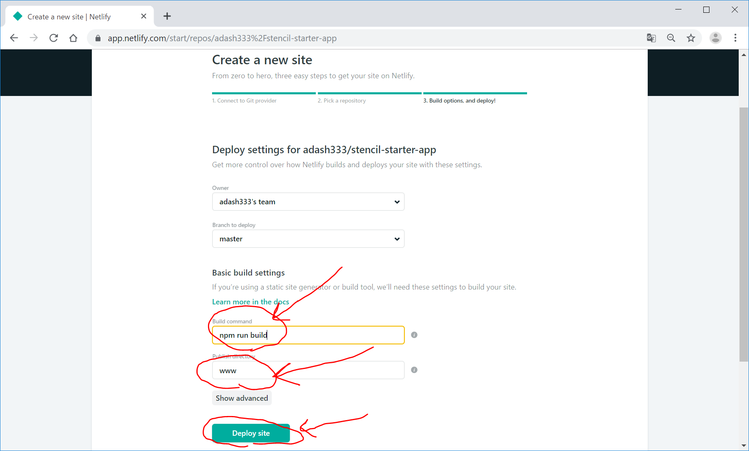
Task: Go to step 1 Connect to Git provider
Action: tap(244, 100)
